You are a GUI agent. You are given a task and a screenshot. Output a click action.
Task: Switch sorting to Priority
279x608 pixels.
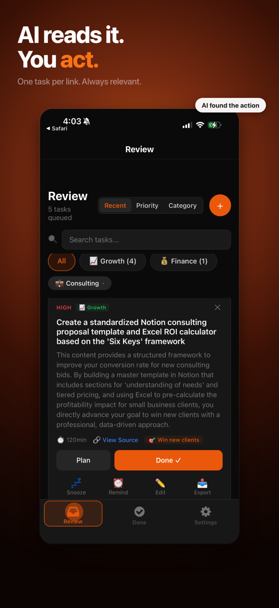coord(147,205)
